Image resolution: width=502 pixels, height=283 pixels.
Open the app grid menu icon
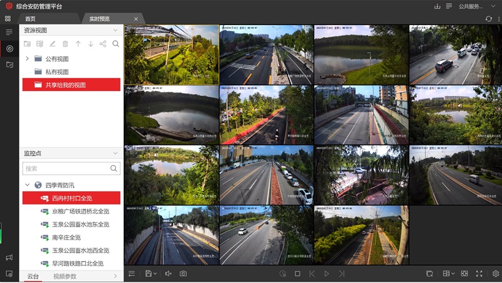(8, 19)
